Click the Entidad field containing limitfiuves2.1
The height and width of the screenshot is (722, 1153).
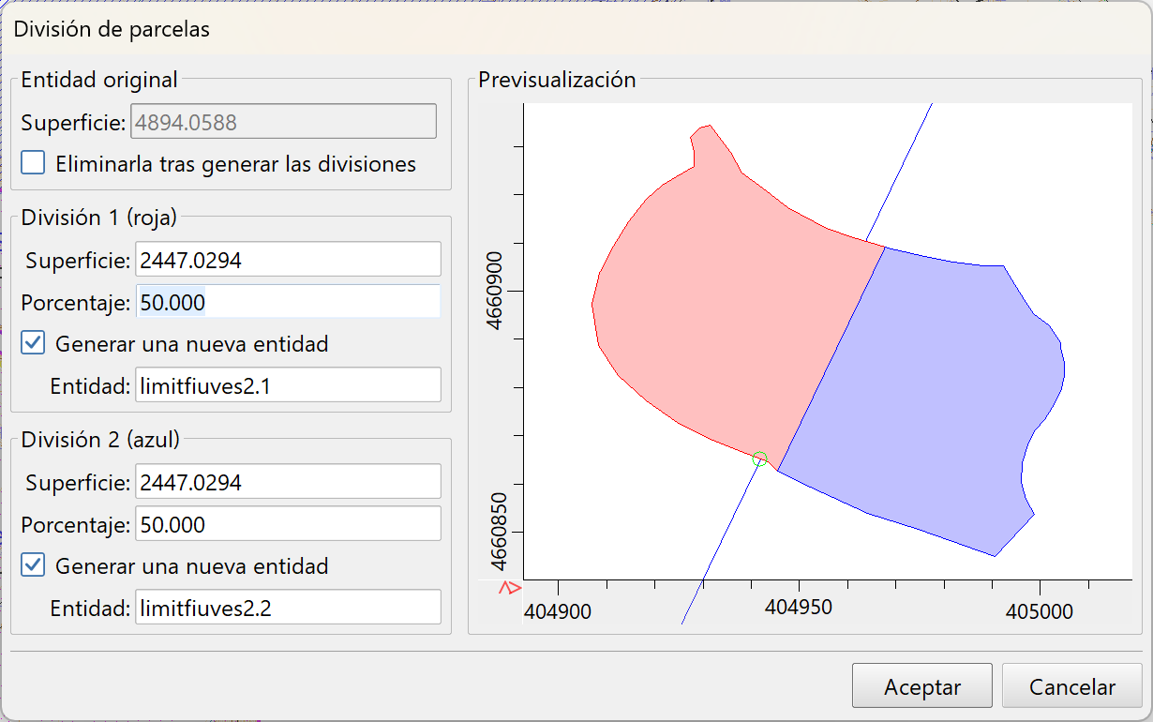click(288, 384)
